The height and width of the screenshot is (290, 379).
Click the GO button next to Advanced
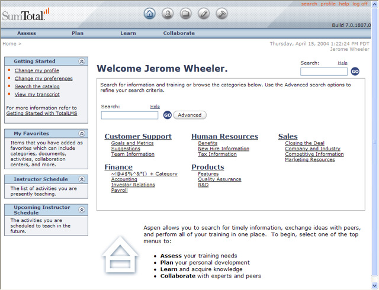tap(167, 115)
